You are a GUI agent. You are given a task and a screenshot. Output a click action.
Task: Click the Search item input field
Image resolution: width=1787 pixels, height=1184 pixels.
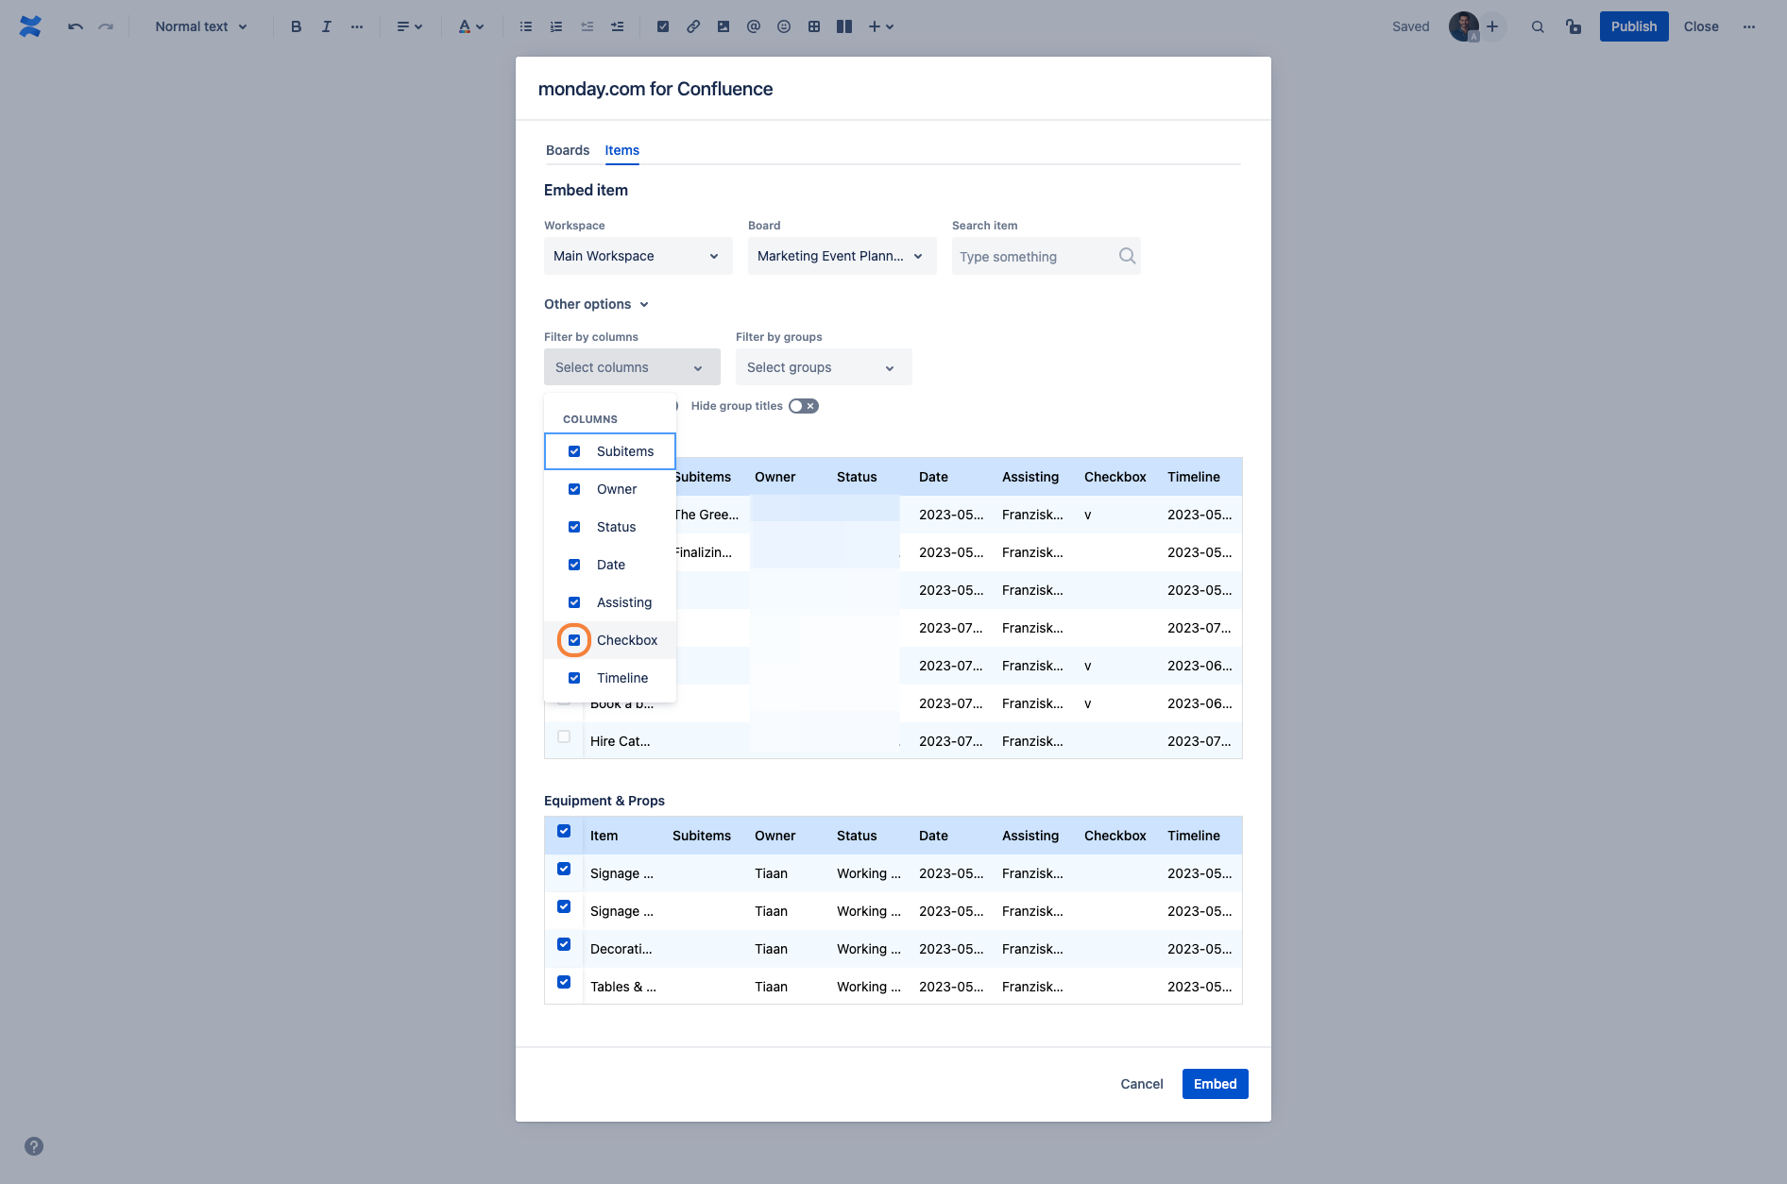click(1034, 257)
